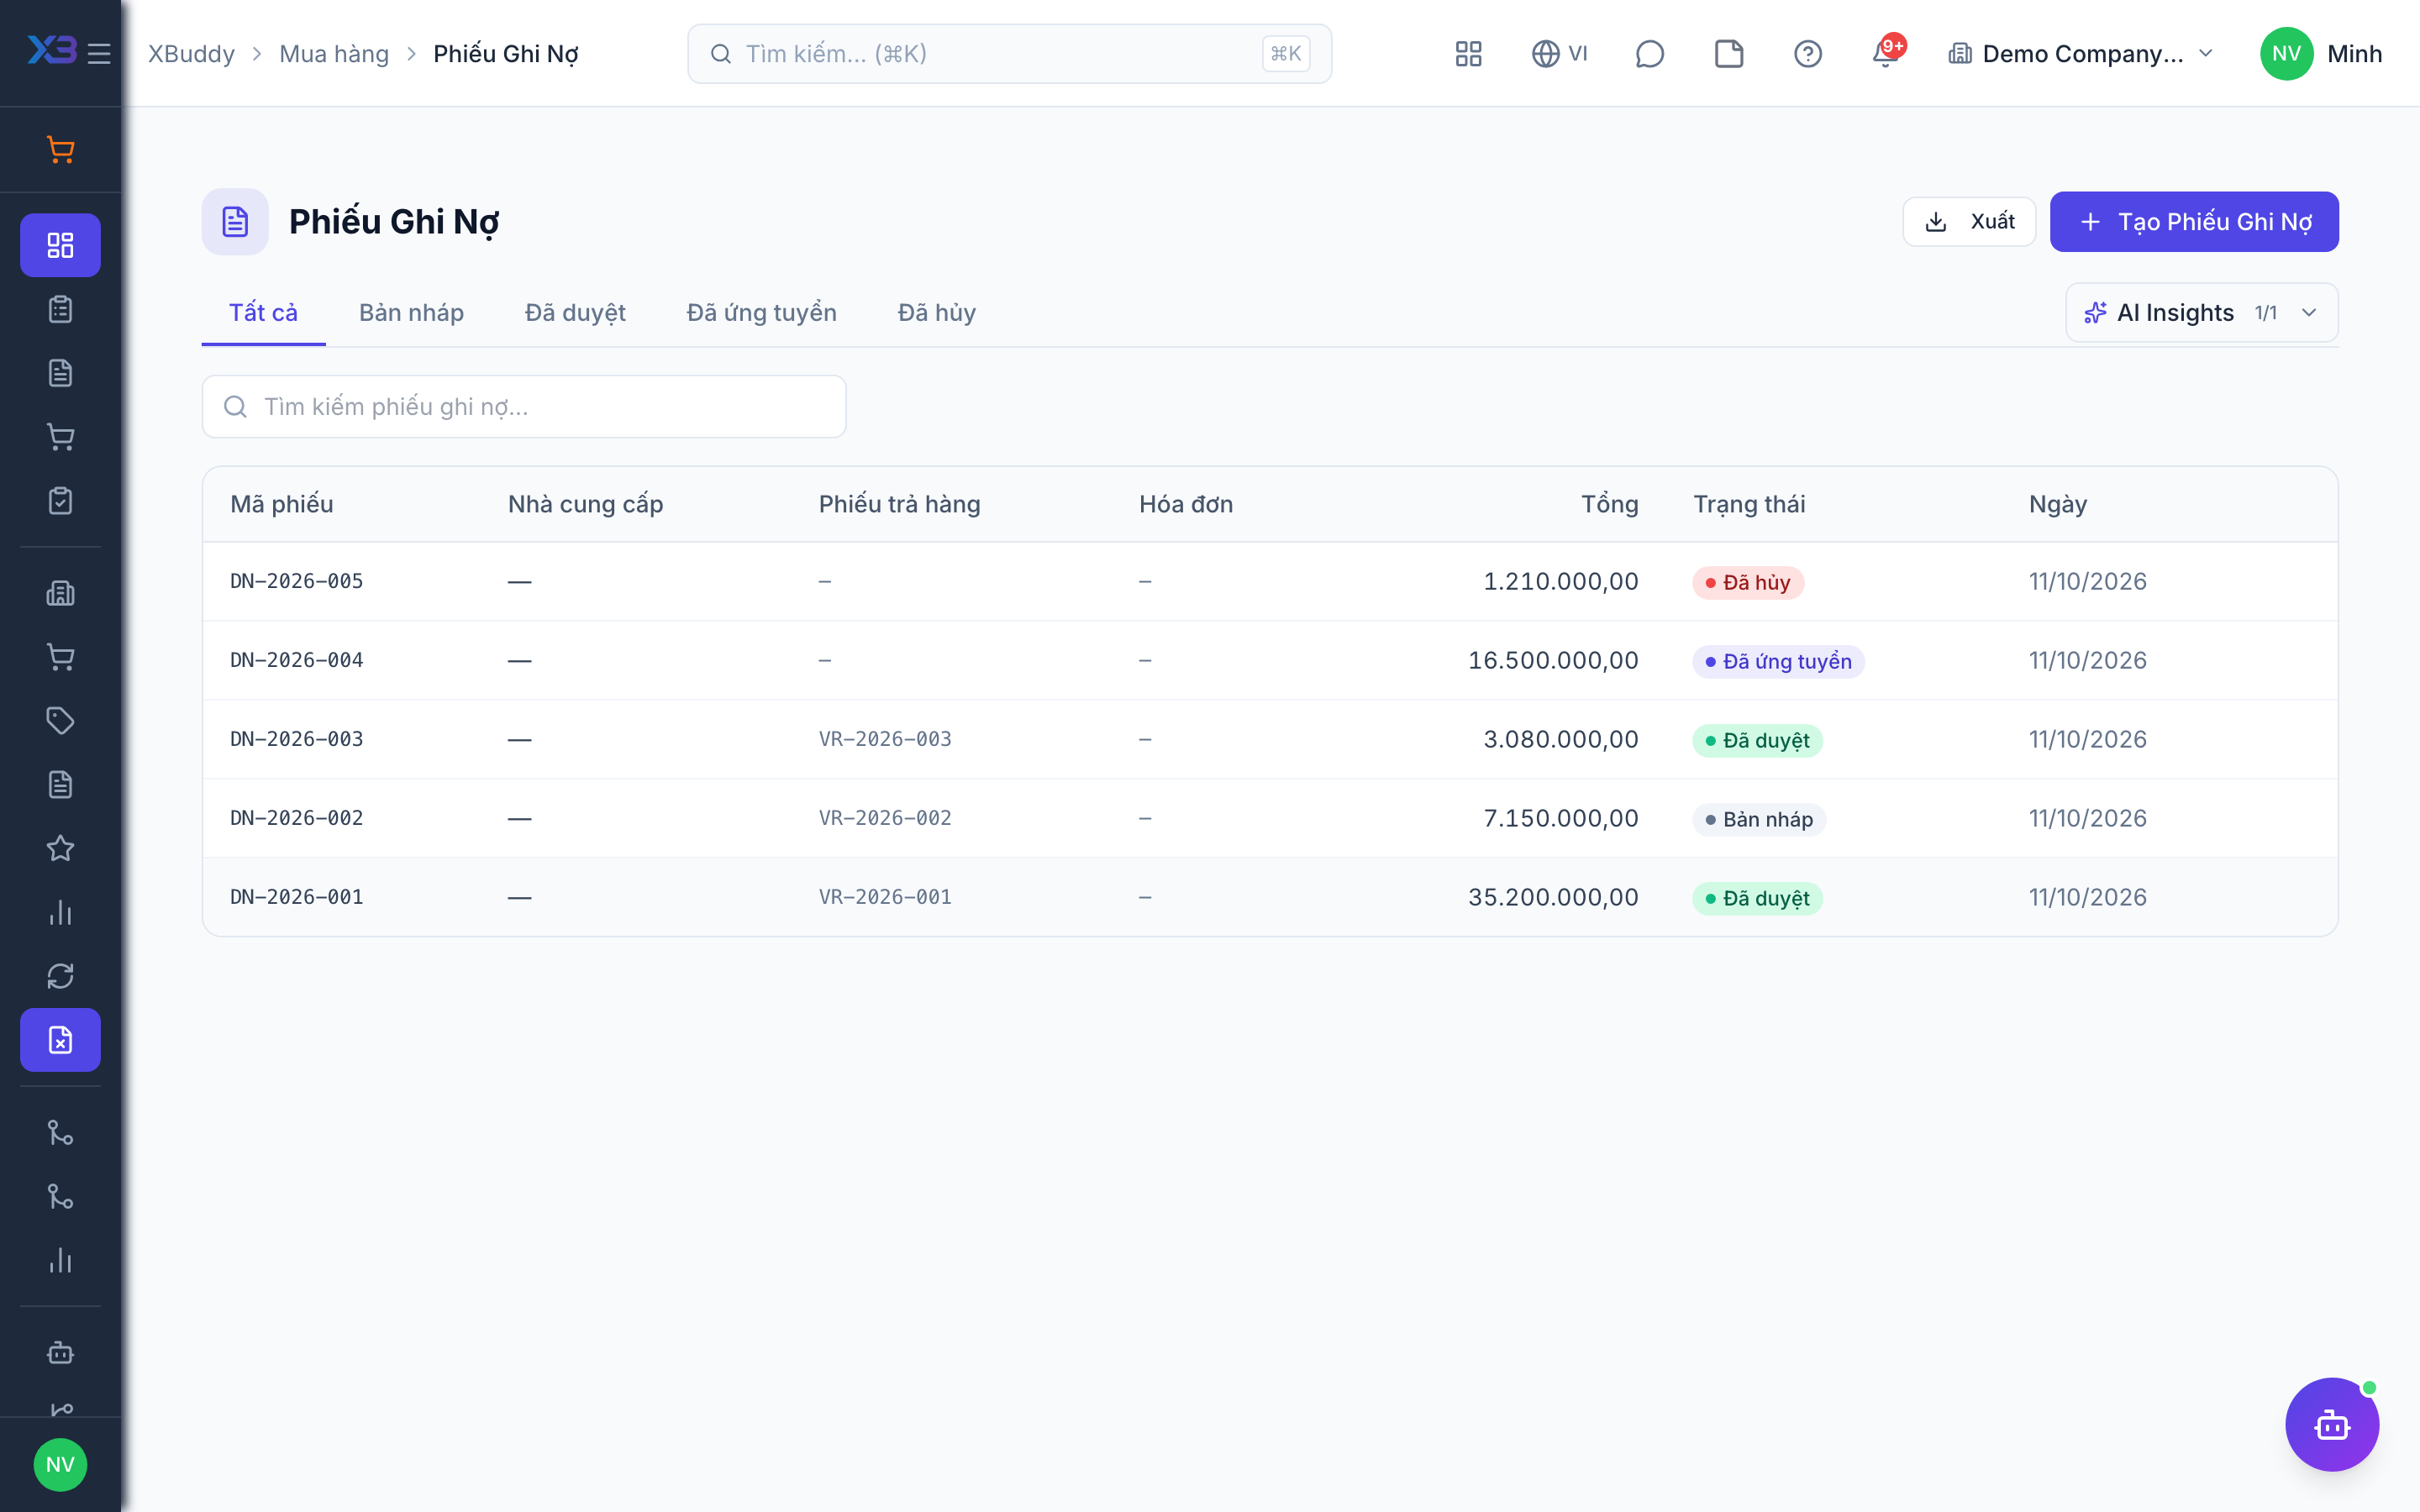Click the Tổng column header
Screen dimensions: 2420x1512
pyautogui.click(x=1609, y=504)
